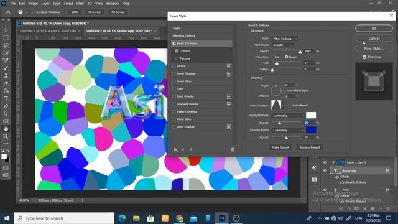Select the Lasso tool
The height and width of the screenshot is (224, 398).
coord(6,45)
